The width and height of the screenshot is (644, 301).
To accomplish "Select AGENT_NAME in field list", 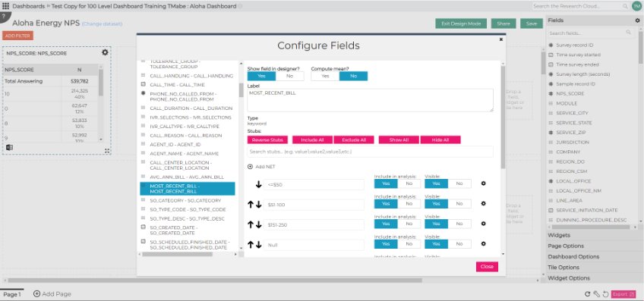I will pyautogui.click(x=185, y=154).
